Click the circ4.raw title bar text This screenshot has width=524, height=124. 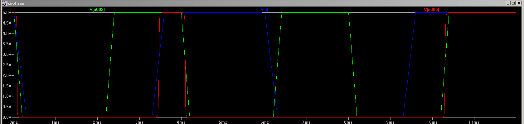click(16, 3)
